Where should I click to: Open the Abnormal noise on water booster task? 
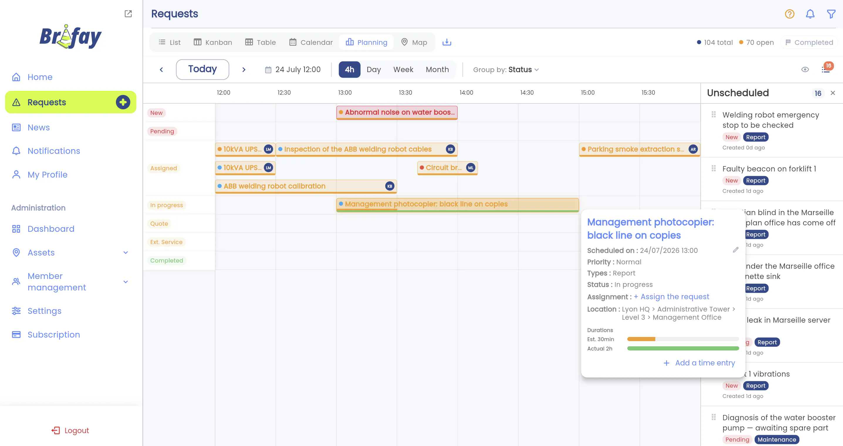pyautogui.click(x=397, y=113)
